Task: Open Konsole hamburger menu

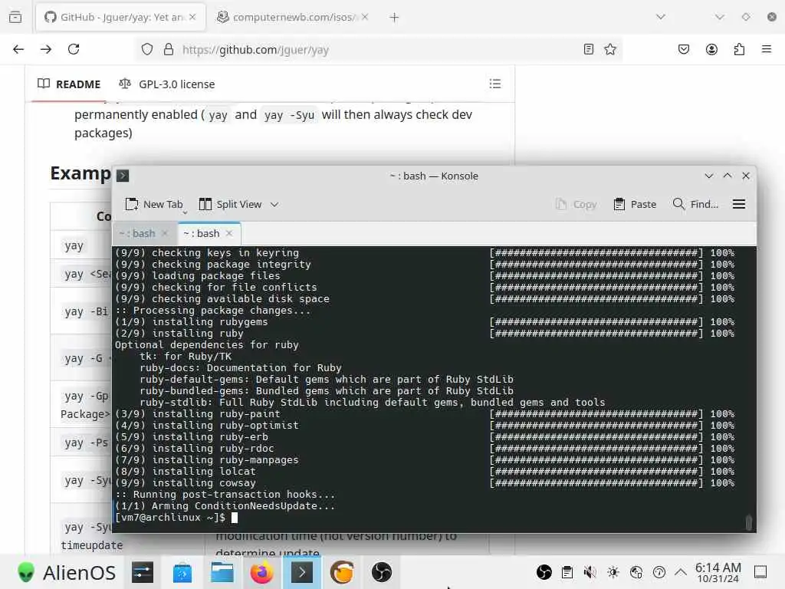Action: [x=739, y=204]
